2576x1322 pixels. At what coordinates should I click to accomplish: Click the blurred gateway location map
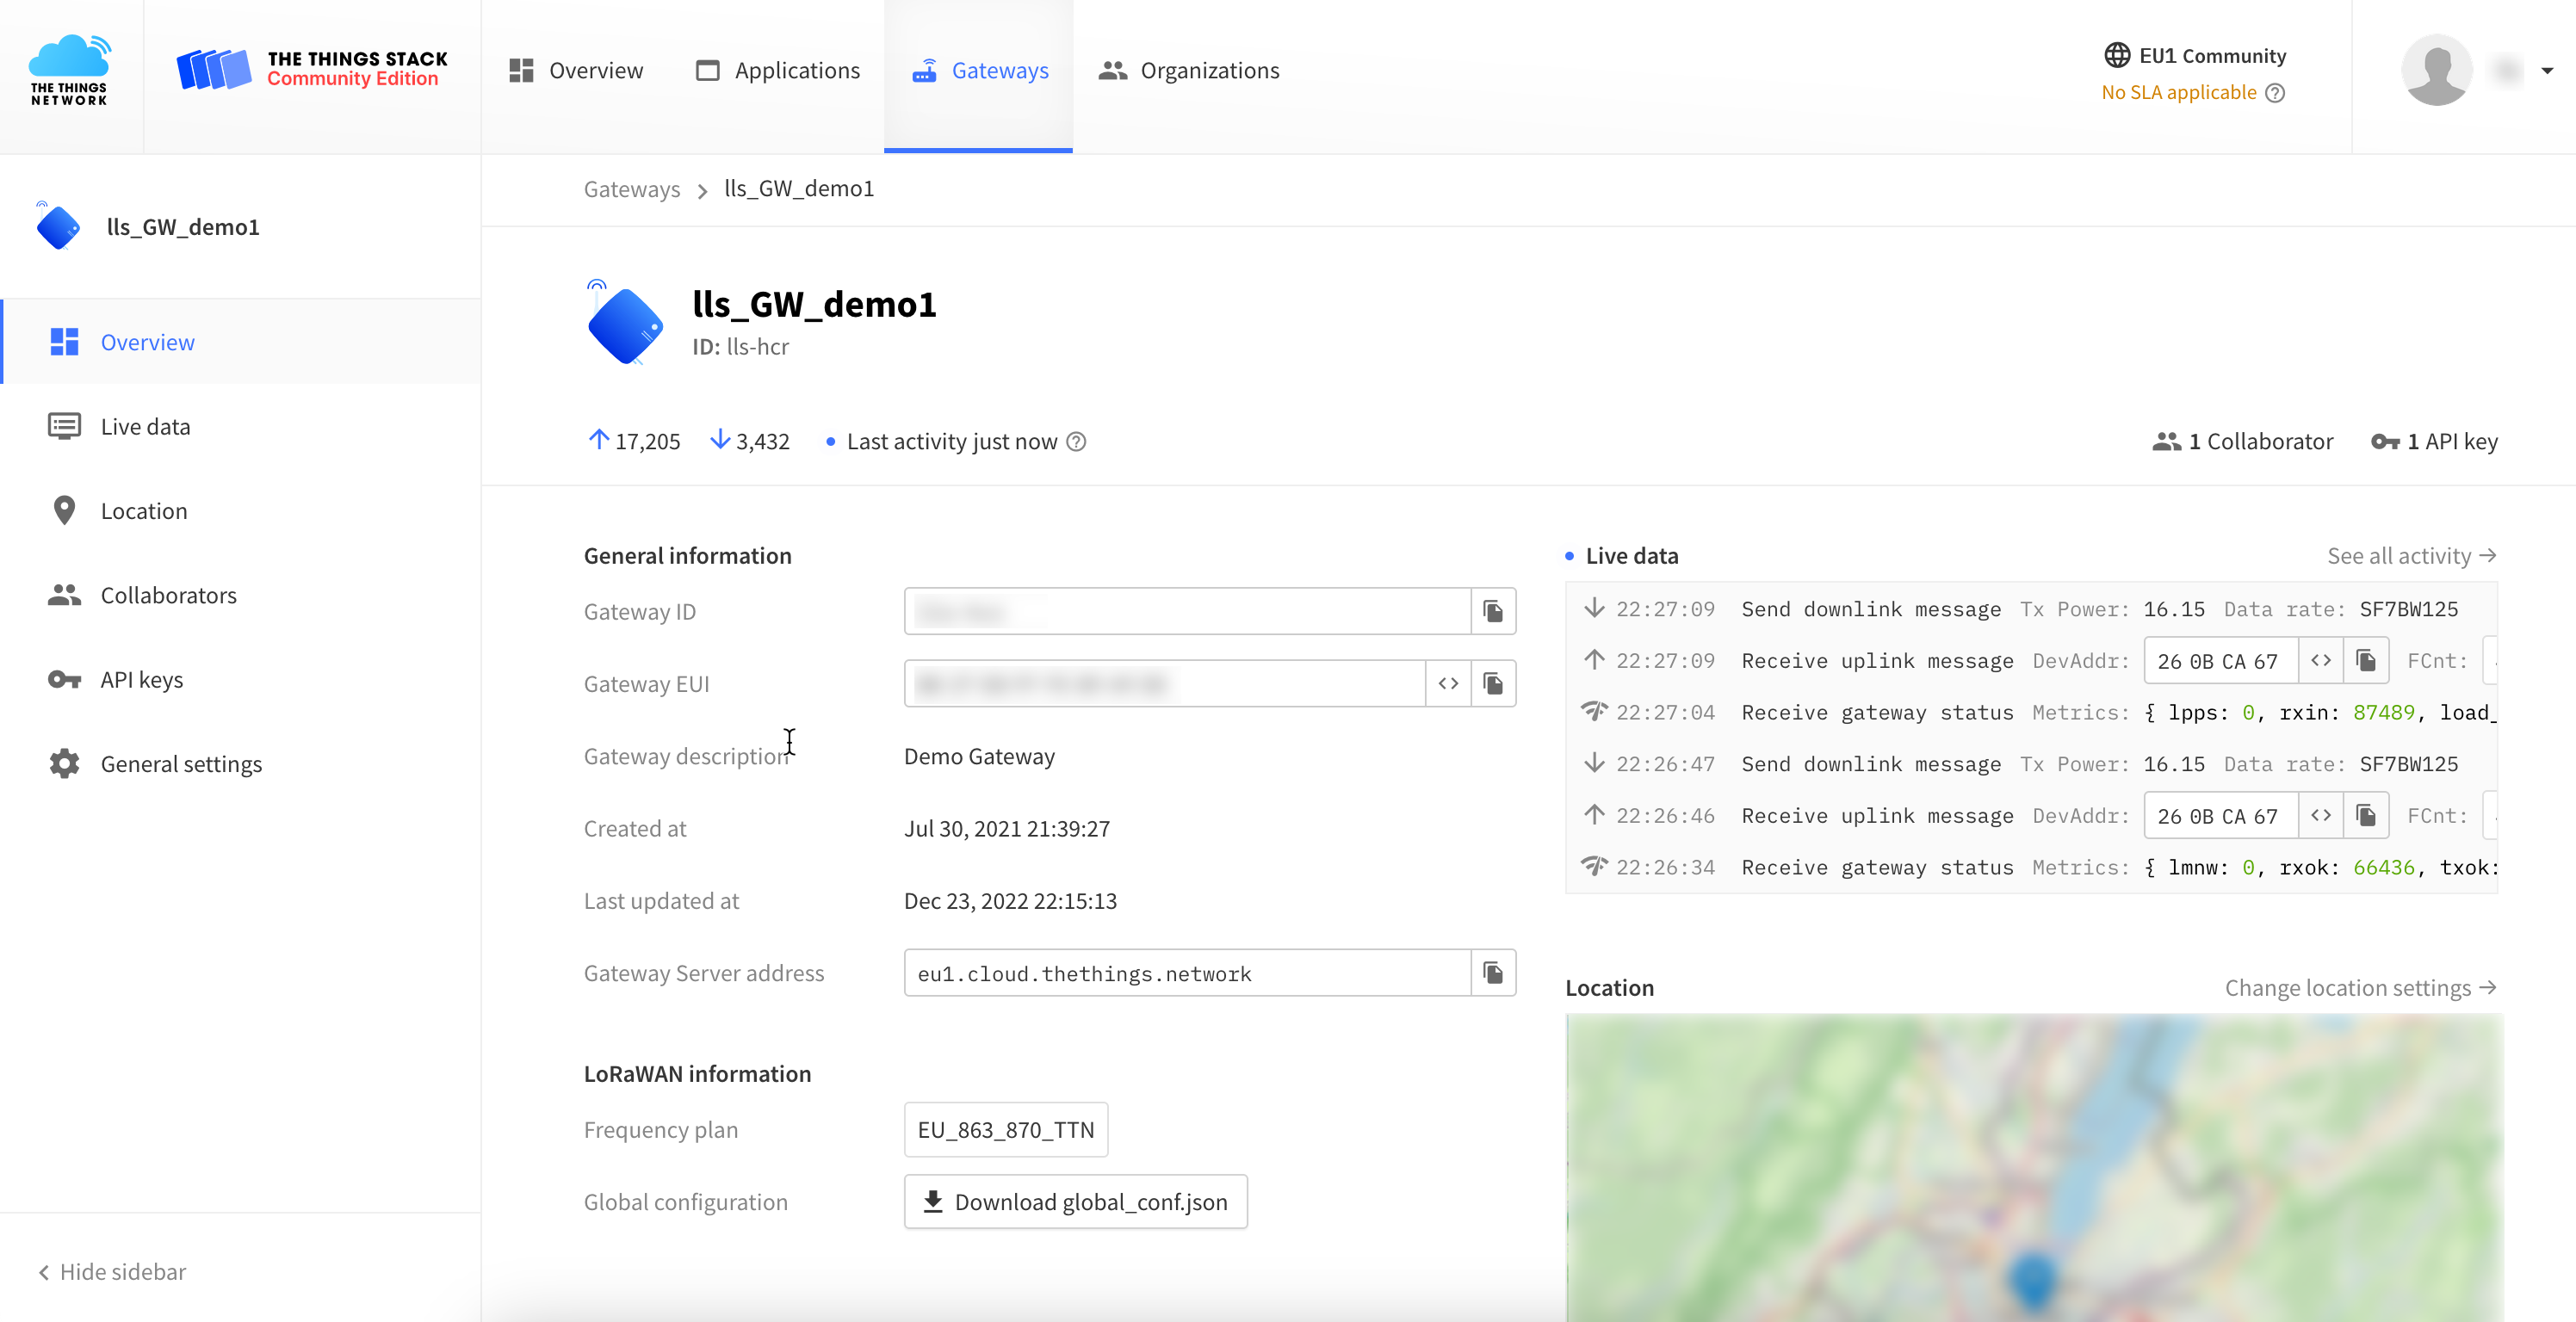coord(2034,1167)
